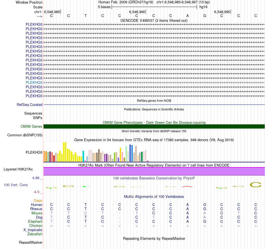Click the RepeatMasker track label

tap(31, 242)
